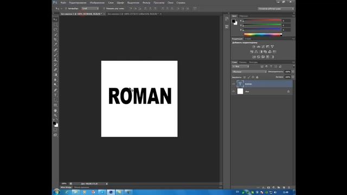Change the screen mode in toolbox
This screenshot has width=347, height=195.
(x=55, y=135)
